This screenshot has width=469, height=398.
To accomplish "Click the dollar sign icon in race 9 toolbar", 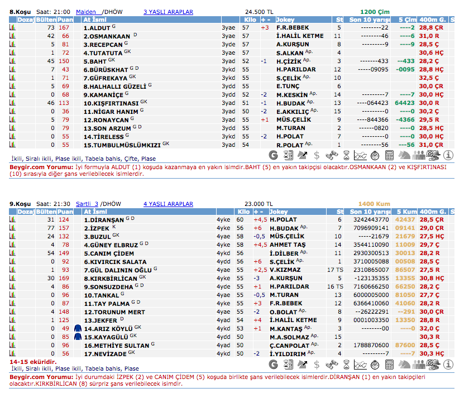I will pyautogui.click(x=317, y=365).
